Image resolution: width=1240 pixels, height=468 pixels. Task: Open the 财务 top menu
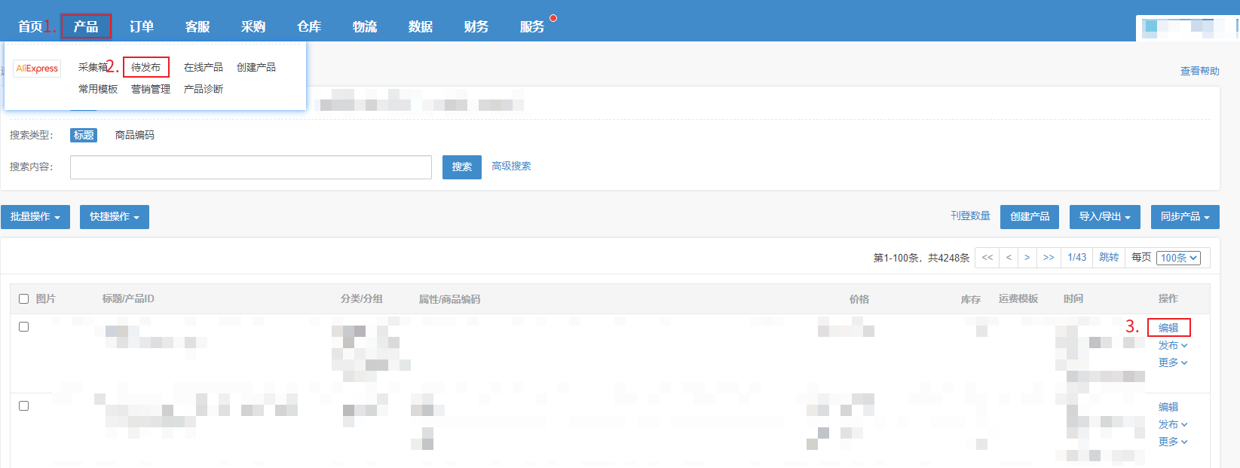coord(476,26)
